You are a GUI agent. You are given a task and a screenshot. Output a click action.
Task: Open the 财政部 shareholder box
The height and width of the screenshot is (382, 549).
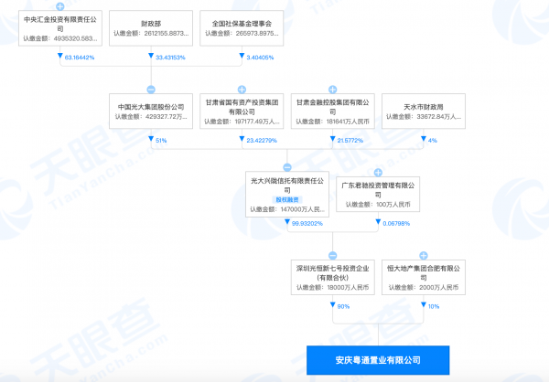click(151, 28)
